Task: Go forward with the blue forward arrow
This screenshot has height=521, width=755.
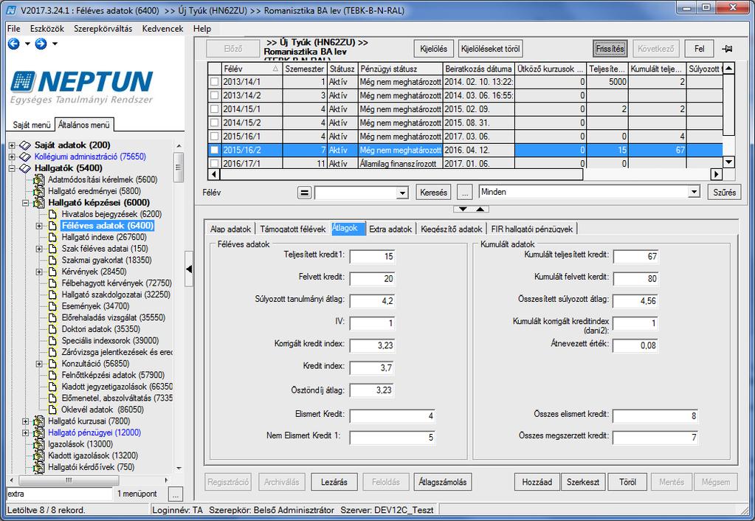Action: tap(41, 44)
